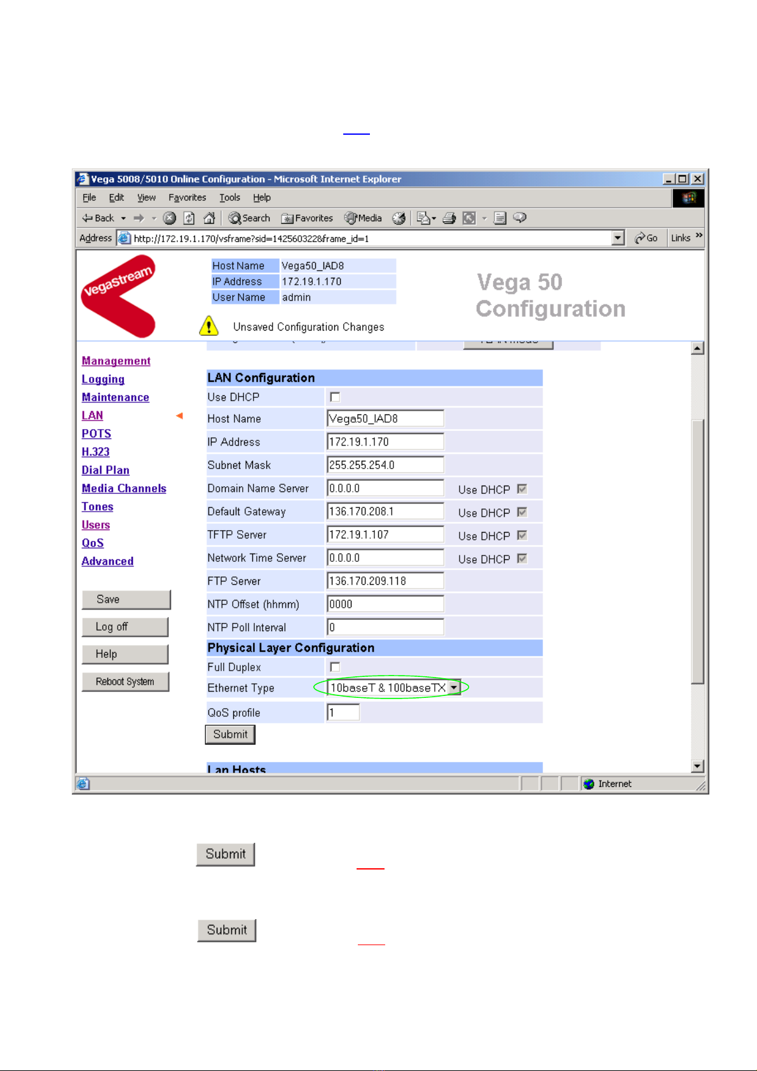Click the Log off button
This screenshot has width=757, height=1071.
click(x=125, y=627)
